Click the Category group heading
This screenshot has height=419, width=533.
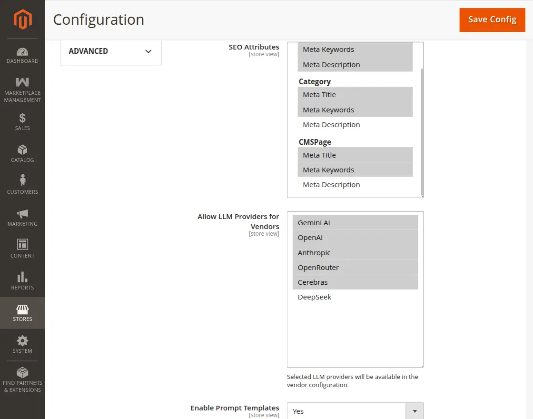[315, 81]
